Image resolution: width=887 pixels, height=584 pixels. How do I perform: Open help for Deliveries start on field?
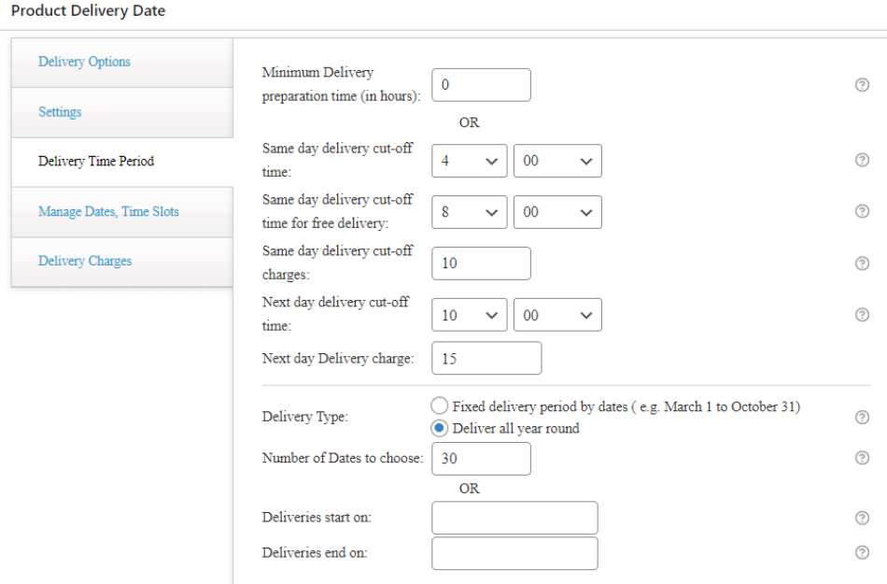[861, 518]
